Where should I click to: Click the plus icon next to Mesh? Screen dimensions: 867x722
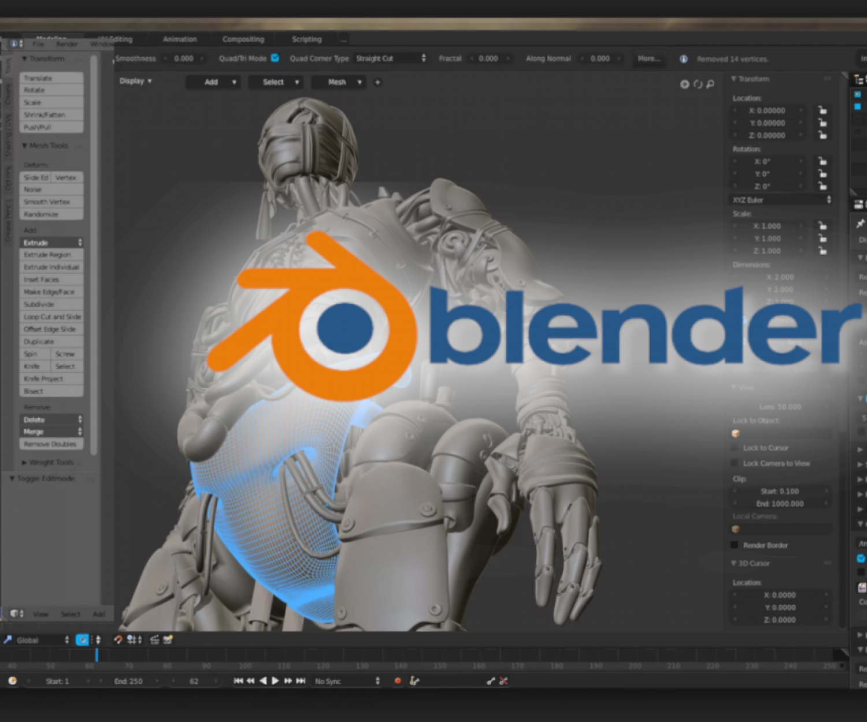click(x=377, y=83)
